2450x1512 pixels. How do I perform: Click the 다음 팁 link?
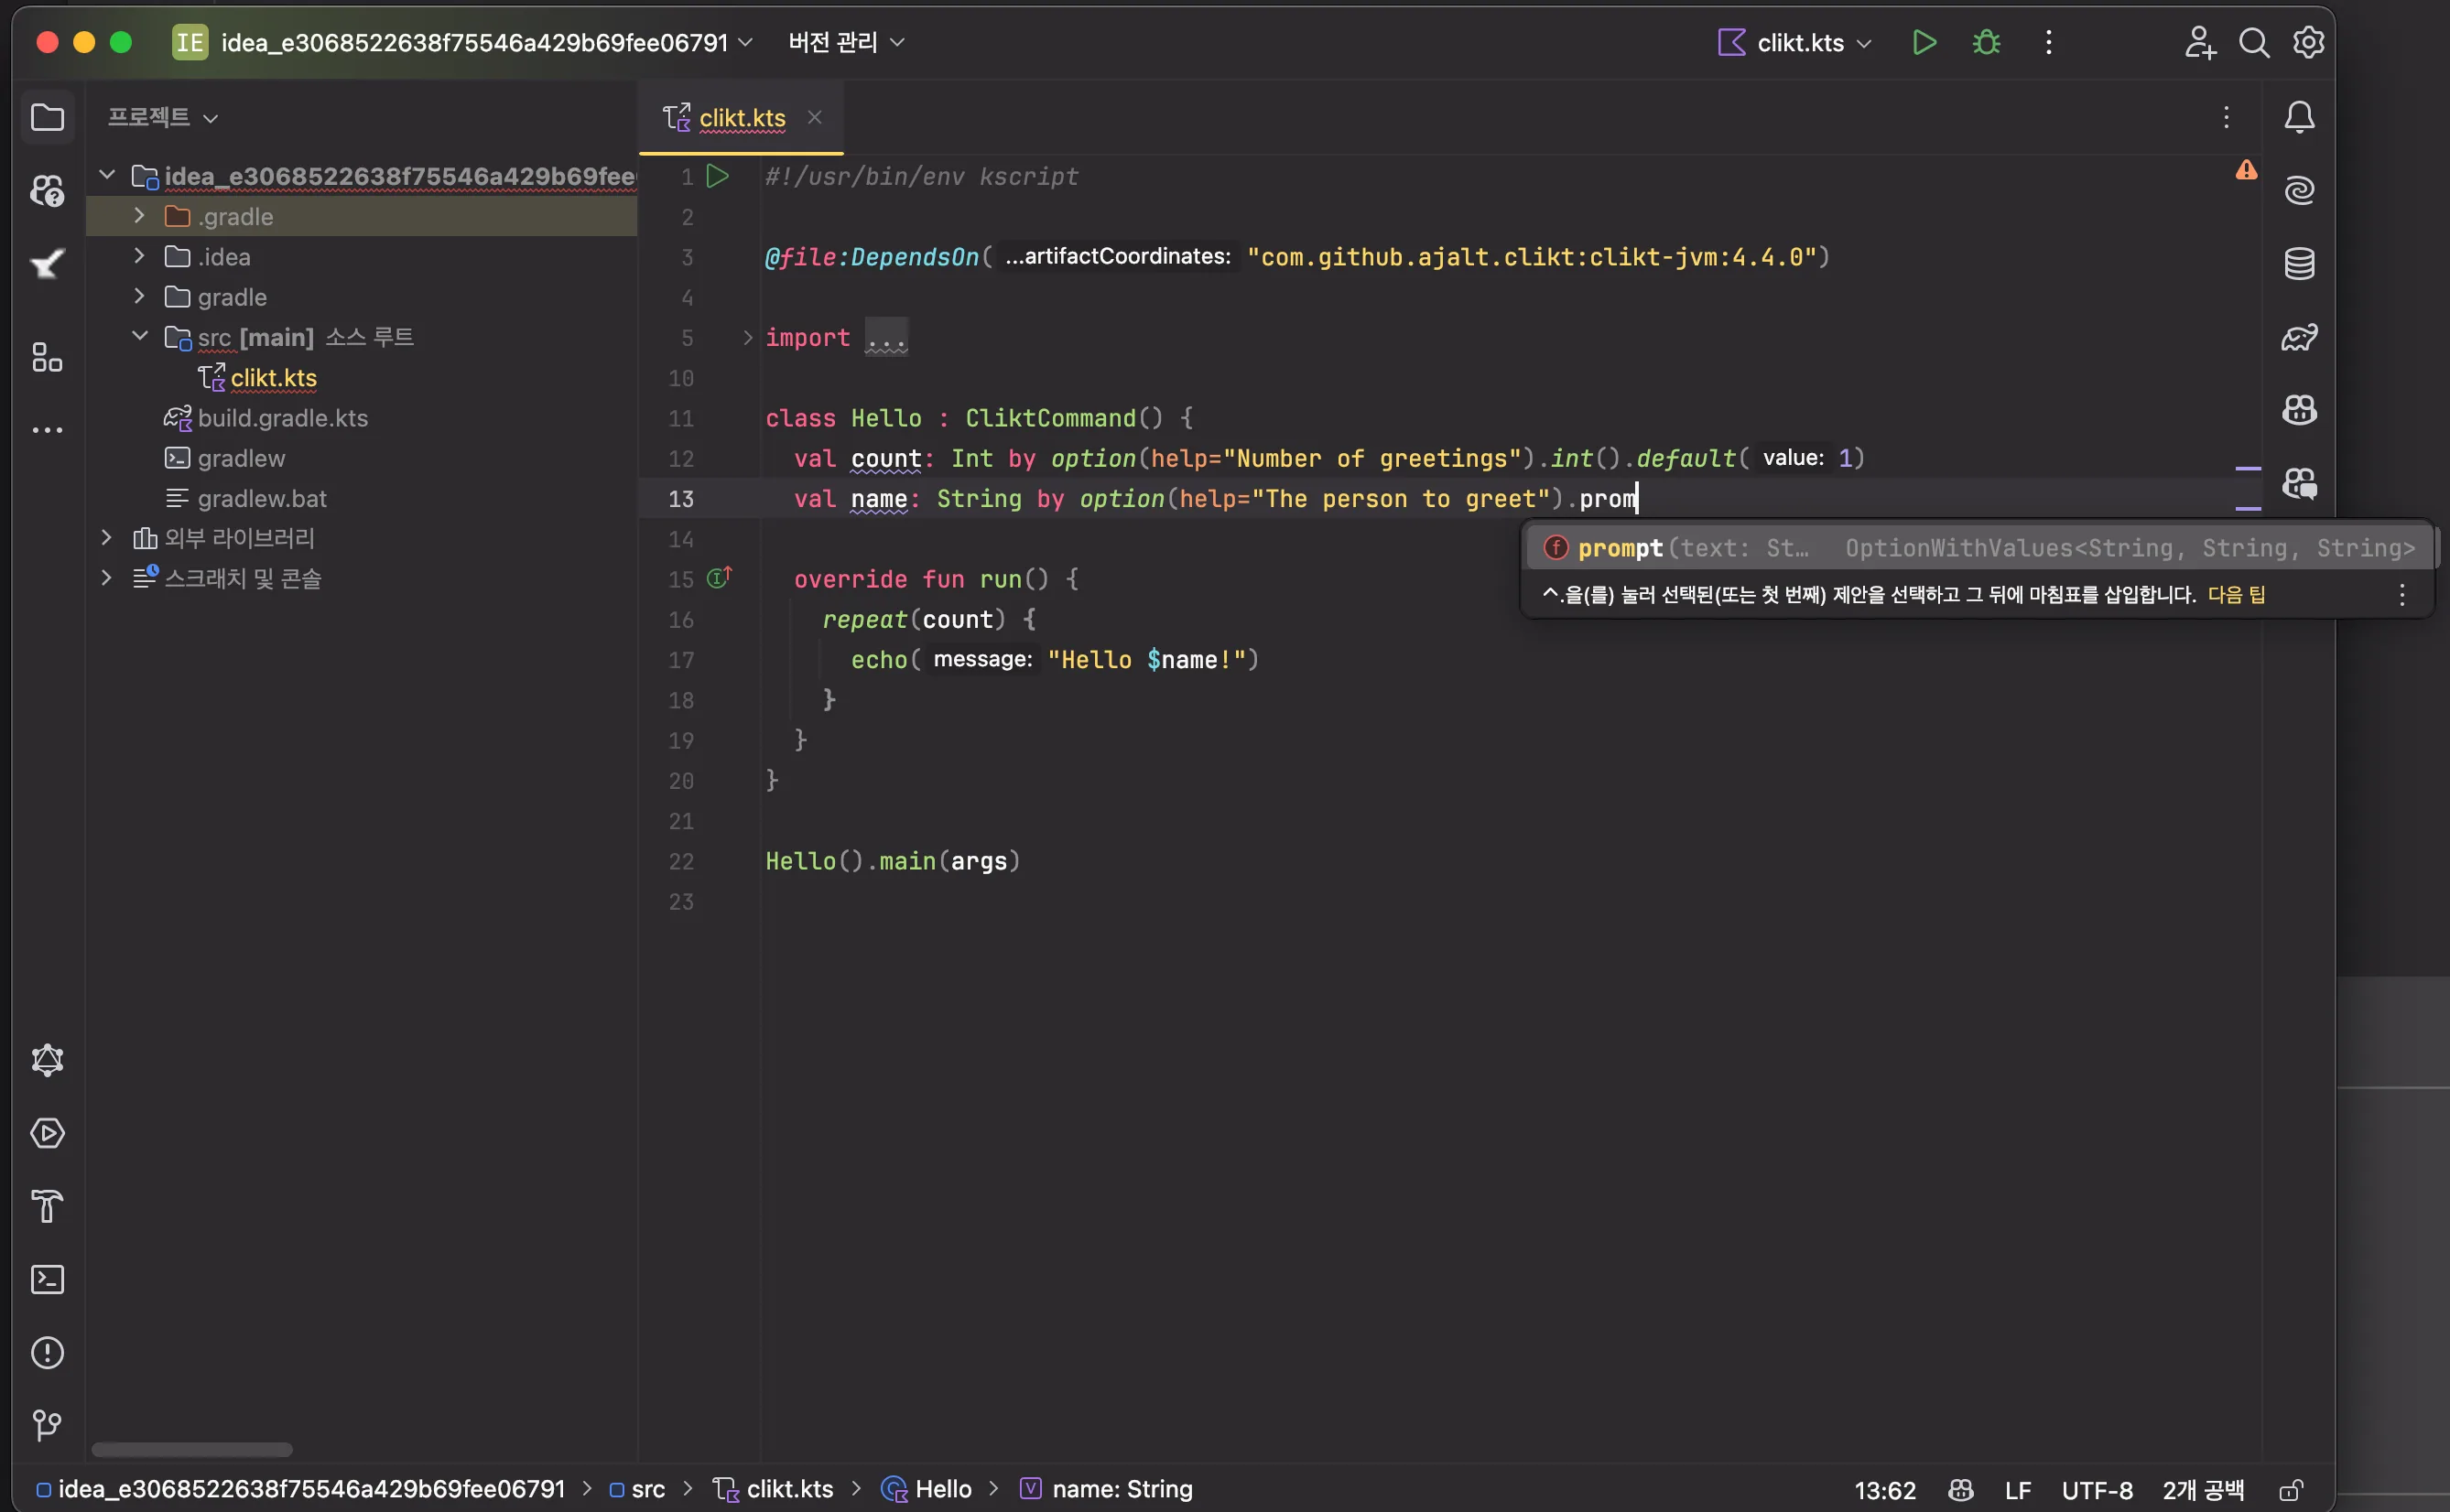pyautogui.click(x=2236, y=595)
